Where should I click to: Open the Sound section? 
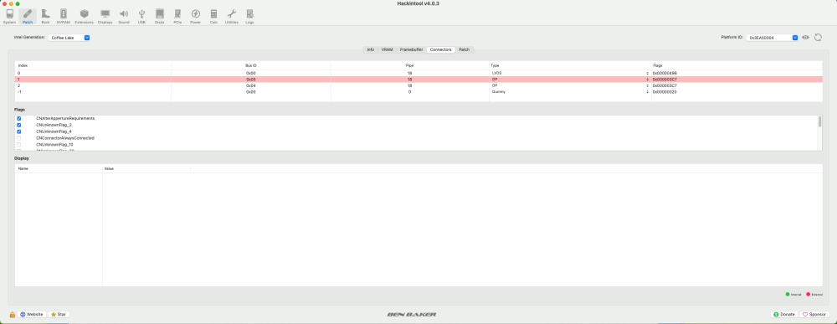pyautogui.click(x=124, y=17)
